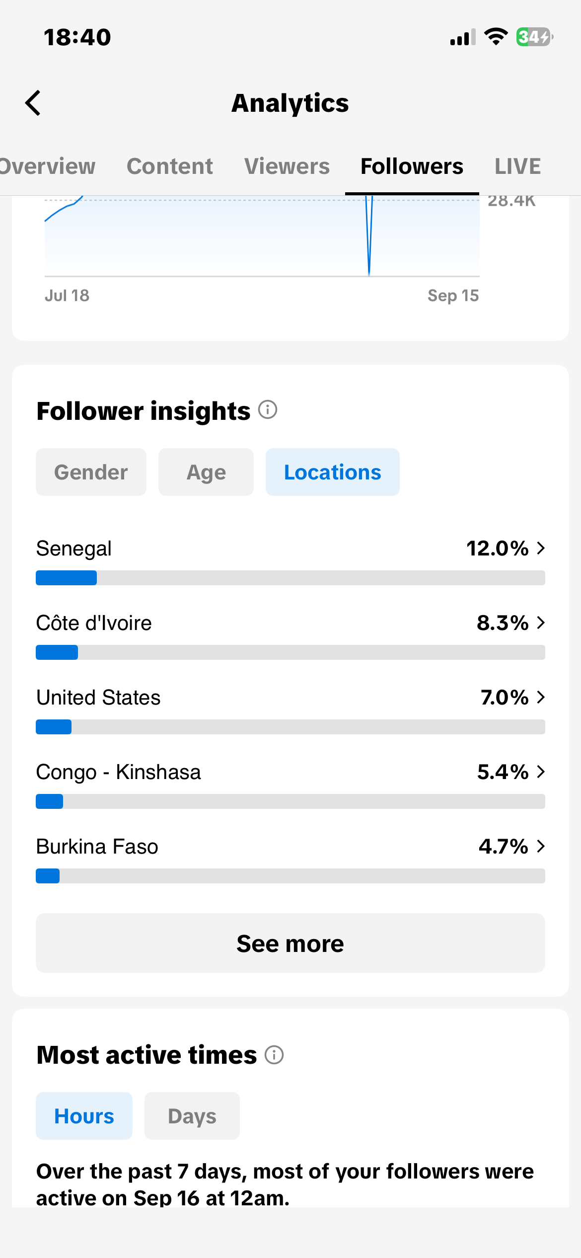The image size is (581, 1258).
Task: Switch to the Content tab
Action: coord(170,166)
